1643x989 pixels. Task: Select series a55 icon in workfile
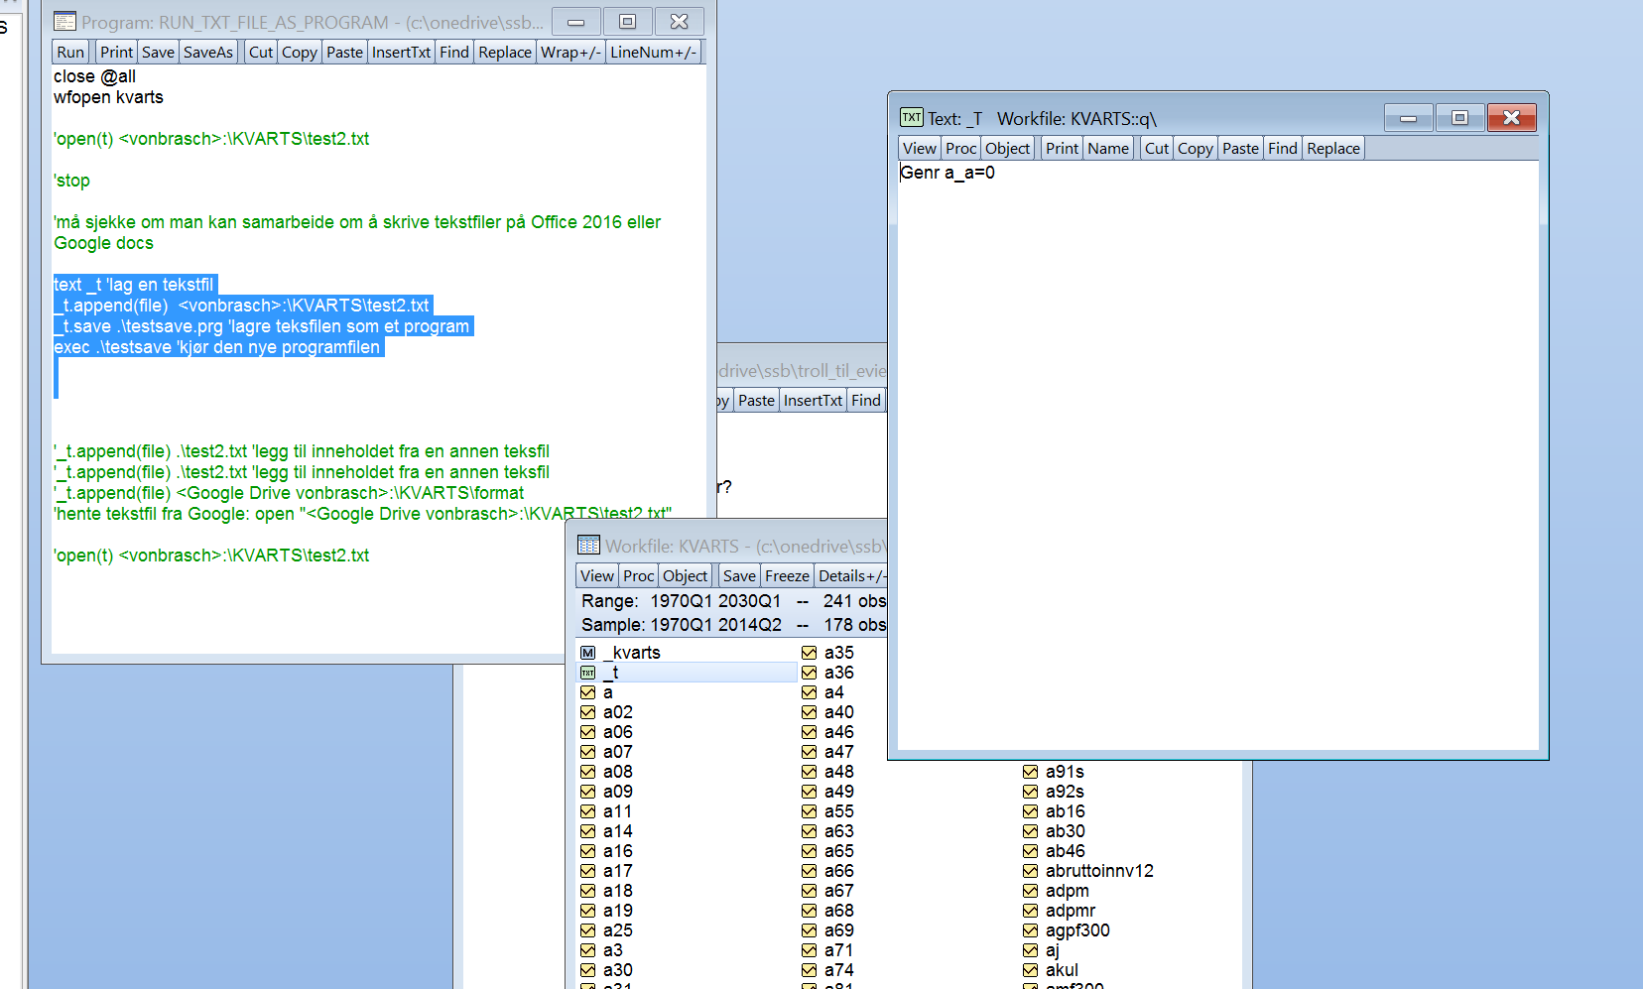[810, 811]
